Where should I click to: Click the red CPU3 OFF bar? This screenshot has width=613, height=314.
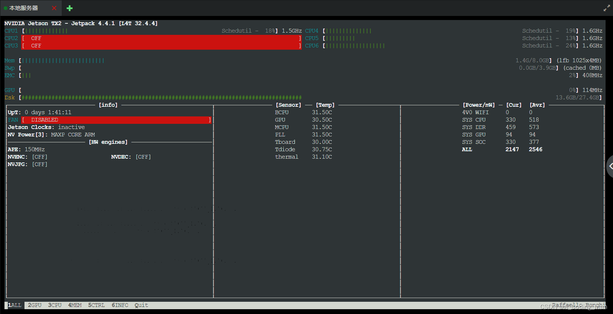tap(161, 46)
